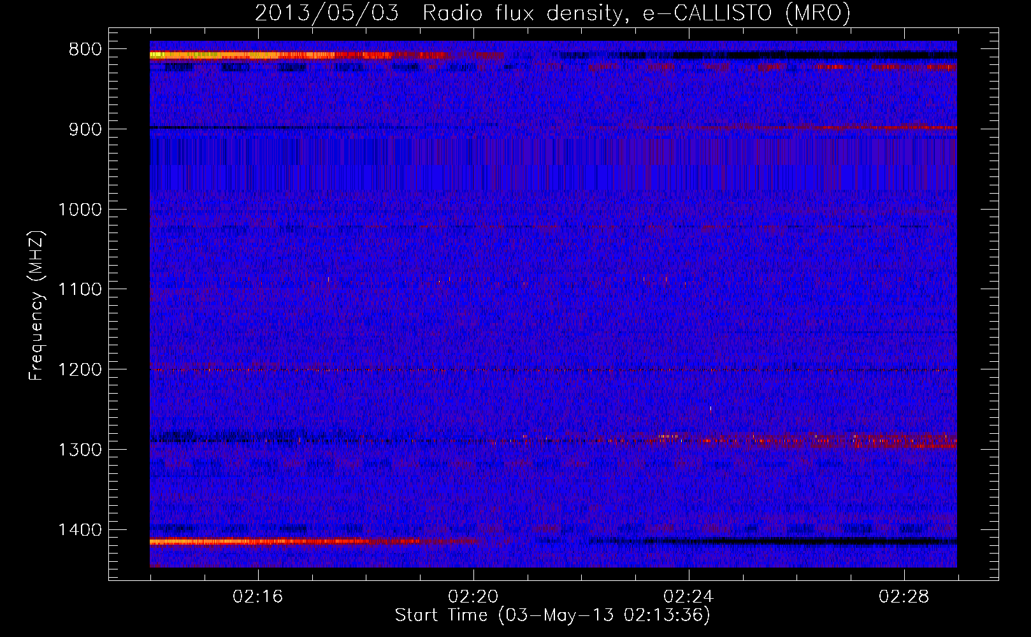The height and width of the screenshot is (637, 1031).
Task: Select the 1400 frequency axis label
Action: click(x=80, y=530)
